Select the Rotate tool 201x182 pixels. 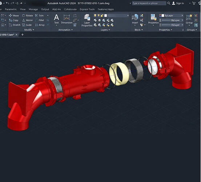27,16
